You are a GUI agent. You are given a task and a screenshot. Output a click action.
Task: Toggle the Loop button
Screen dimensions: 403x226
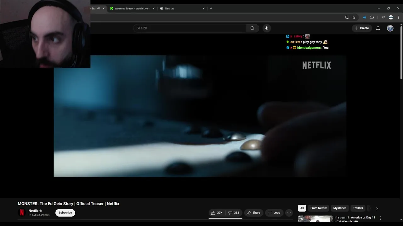pos(274,213)
